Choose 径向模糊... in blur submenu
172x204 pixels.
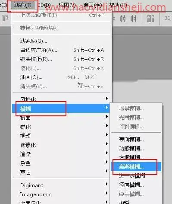tap(136, 185)
